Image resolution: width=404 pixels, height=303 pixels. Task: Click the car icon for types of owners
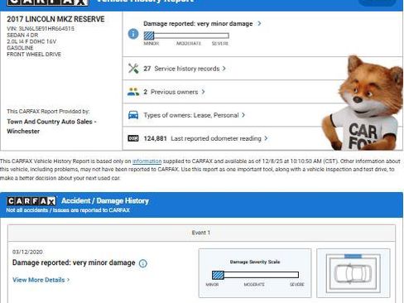(133, 115)
